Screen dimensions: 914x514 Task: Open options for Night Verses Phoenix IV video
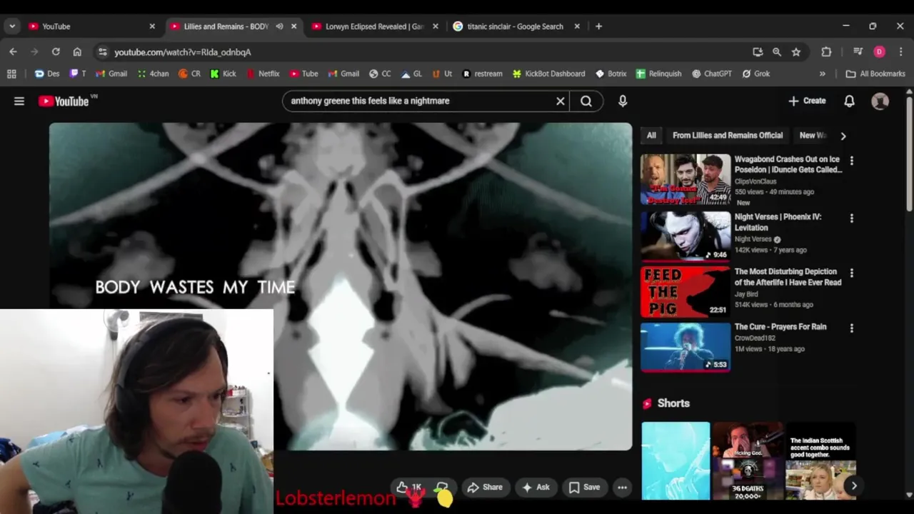pyautogui.click(x=851, y=218)
